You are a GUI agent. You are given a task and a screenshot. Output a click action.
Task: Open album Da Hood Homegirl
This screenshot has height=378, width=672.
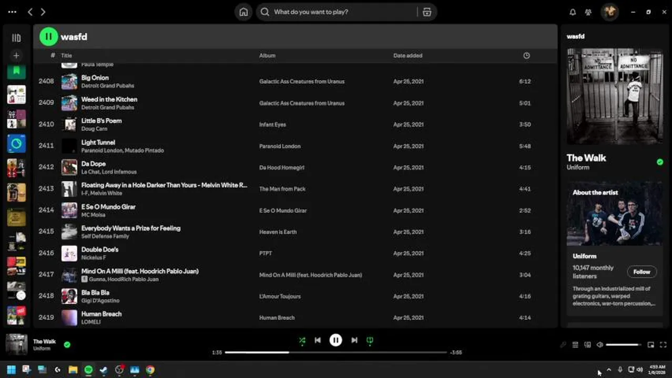pyautogui.click(x=281, y=167)
